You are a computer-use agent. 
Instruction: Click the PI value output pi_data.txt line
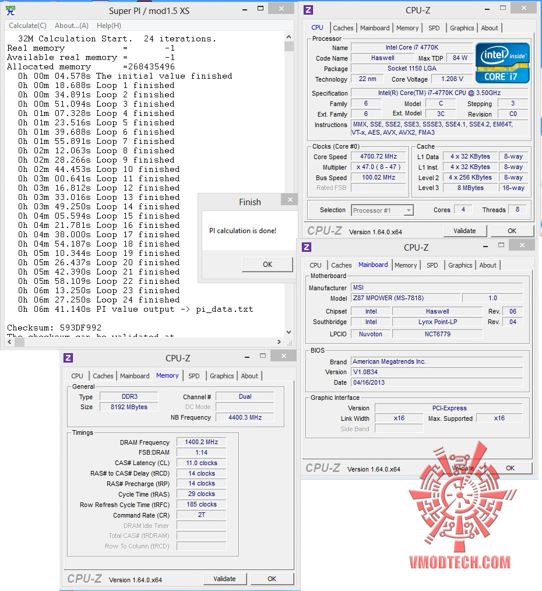coord(136,309)
